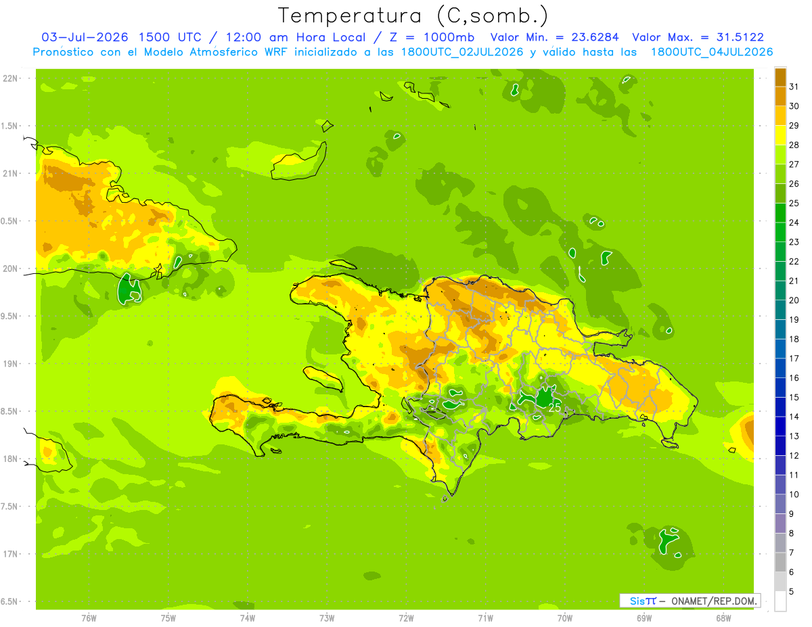The image size is (812, 627).
Task: Click the "17N" latitude axis label
Action: click(12, 554)
